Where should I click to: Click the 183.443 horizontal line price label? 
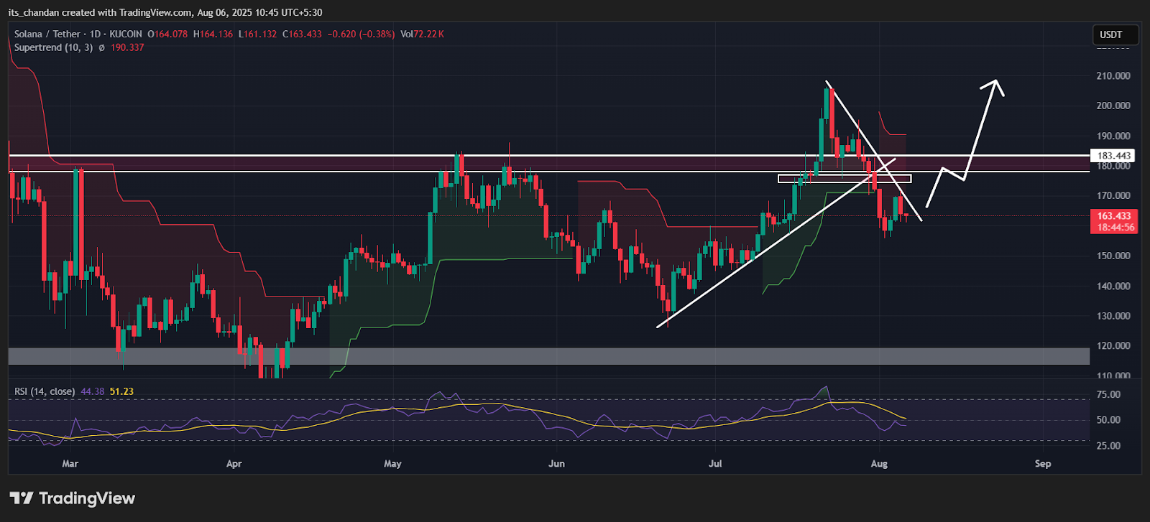[1114, 156]
